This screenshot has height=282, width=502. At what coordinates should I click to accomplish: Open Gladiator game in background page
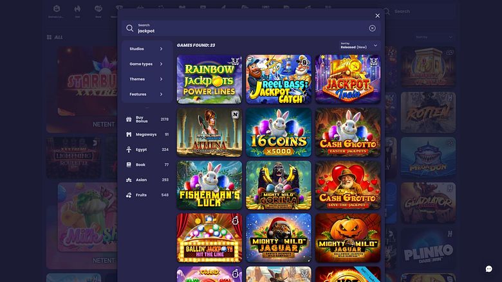click(428, 203)
